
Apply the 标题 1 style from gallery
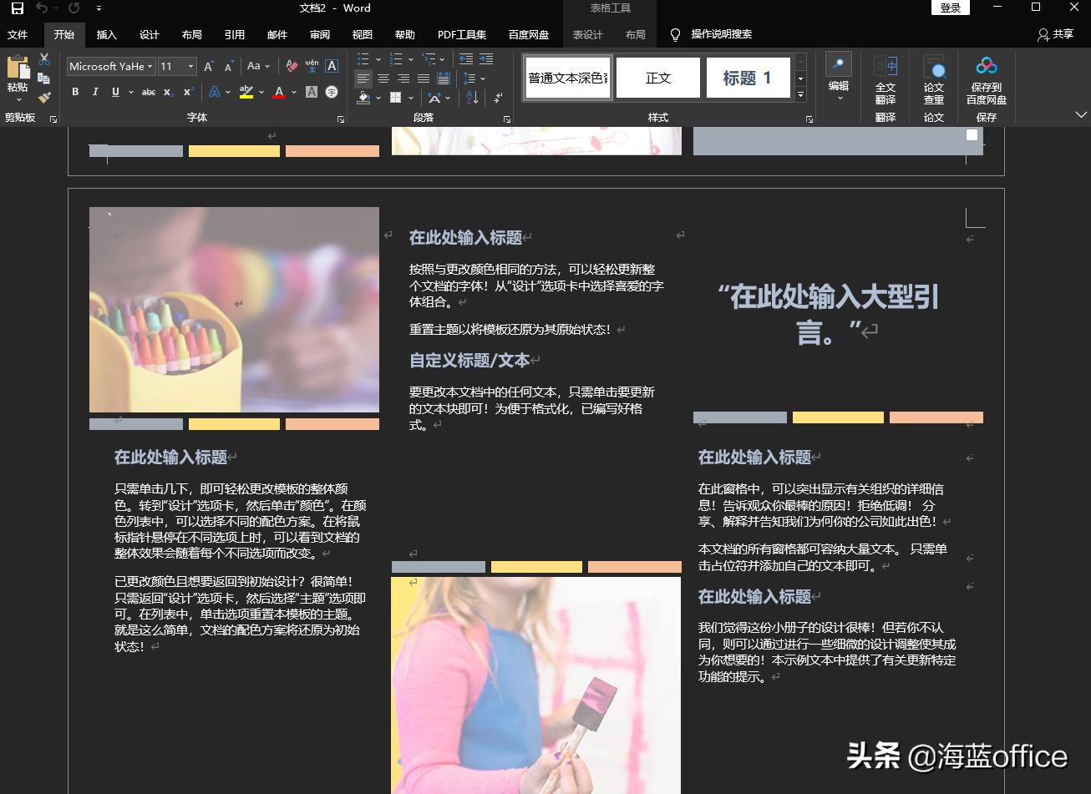[x=748, y=78]
